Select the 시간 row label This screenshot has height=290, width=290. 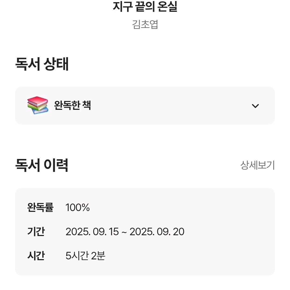(x=36, y=256)
